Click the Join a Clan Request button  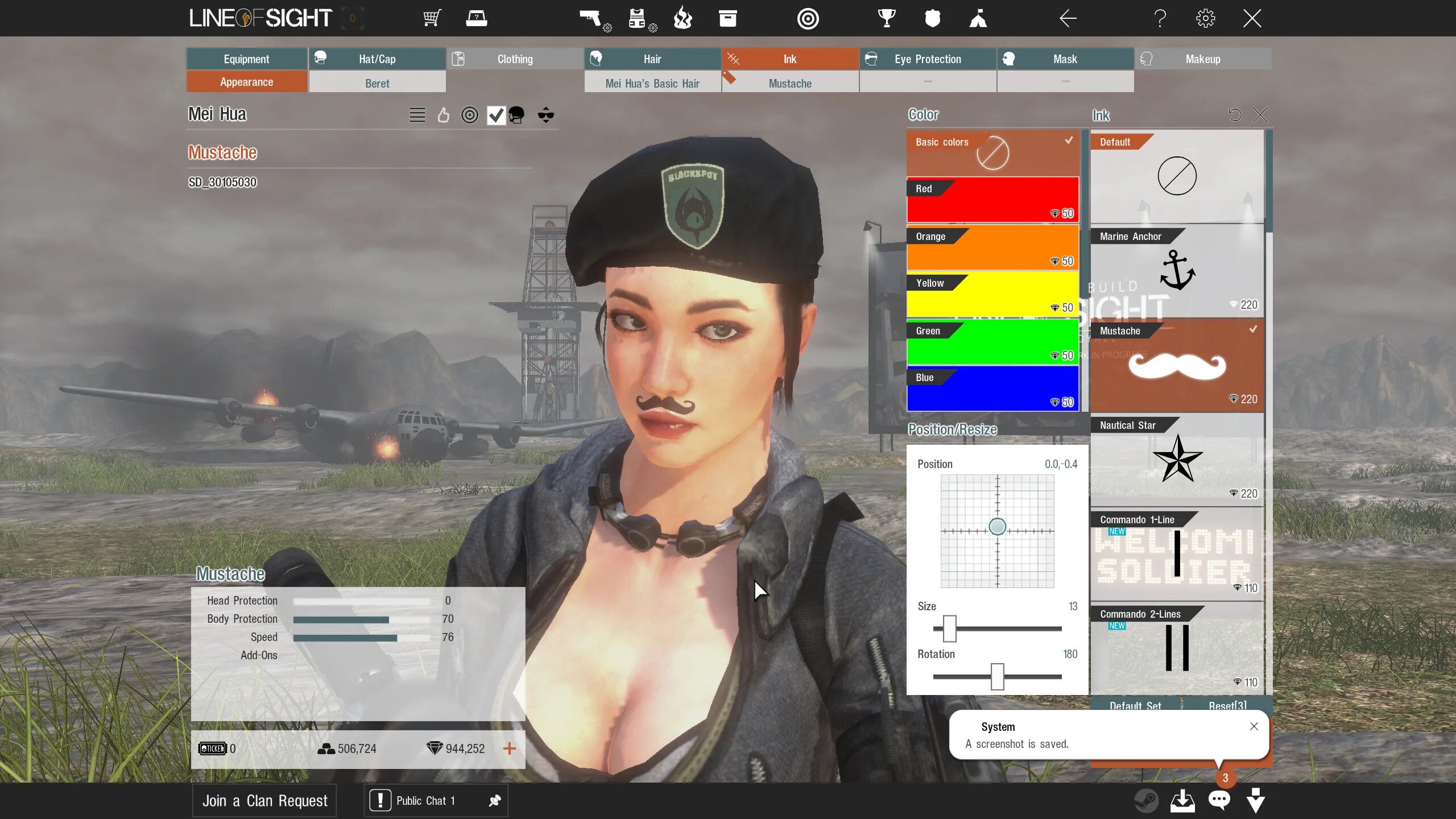pyautogui.click(x=264, y=800)
